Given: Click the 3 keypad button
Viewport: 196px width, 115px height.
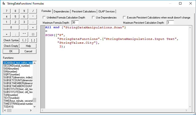Looking at the screenshot, I should pyautogui.click(x=24, y=22).
